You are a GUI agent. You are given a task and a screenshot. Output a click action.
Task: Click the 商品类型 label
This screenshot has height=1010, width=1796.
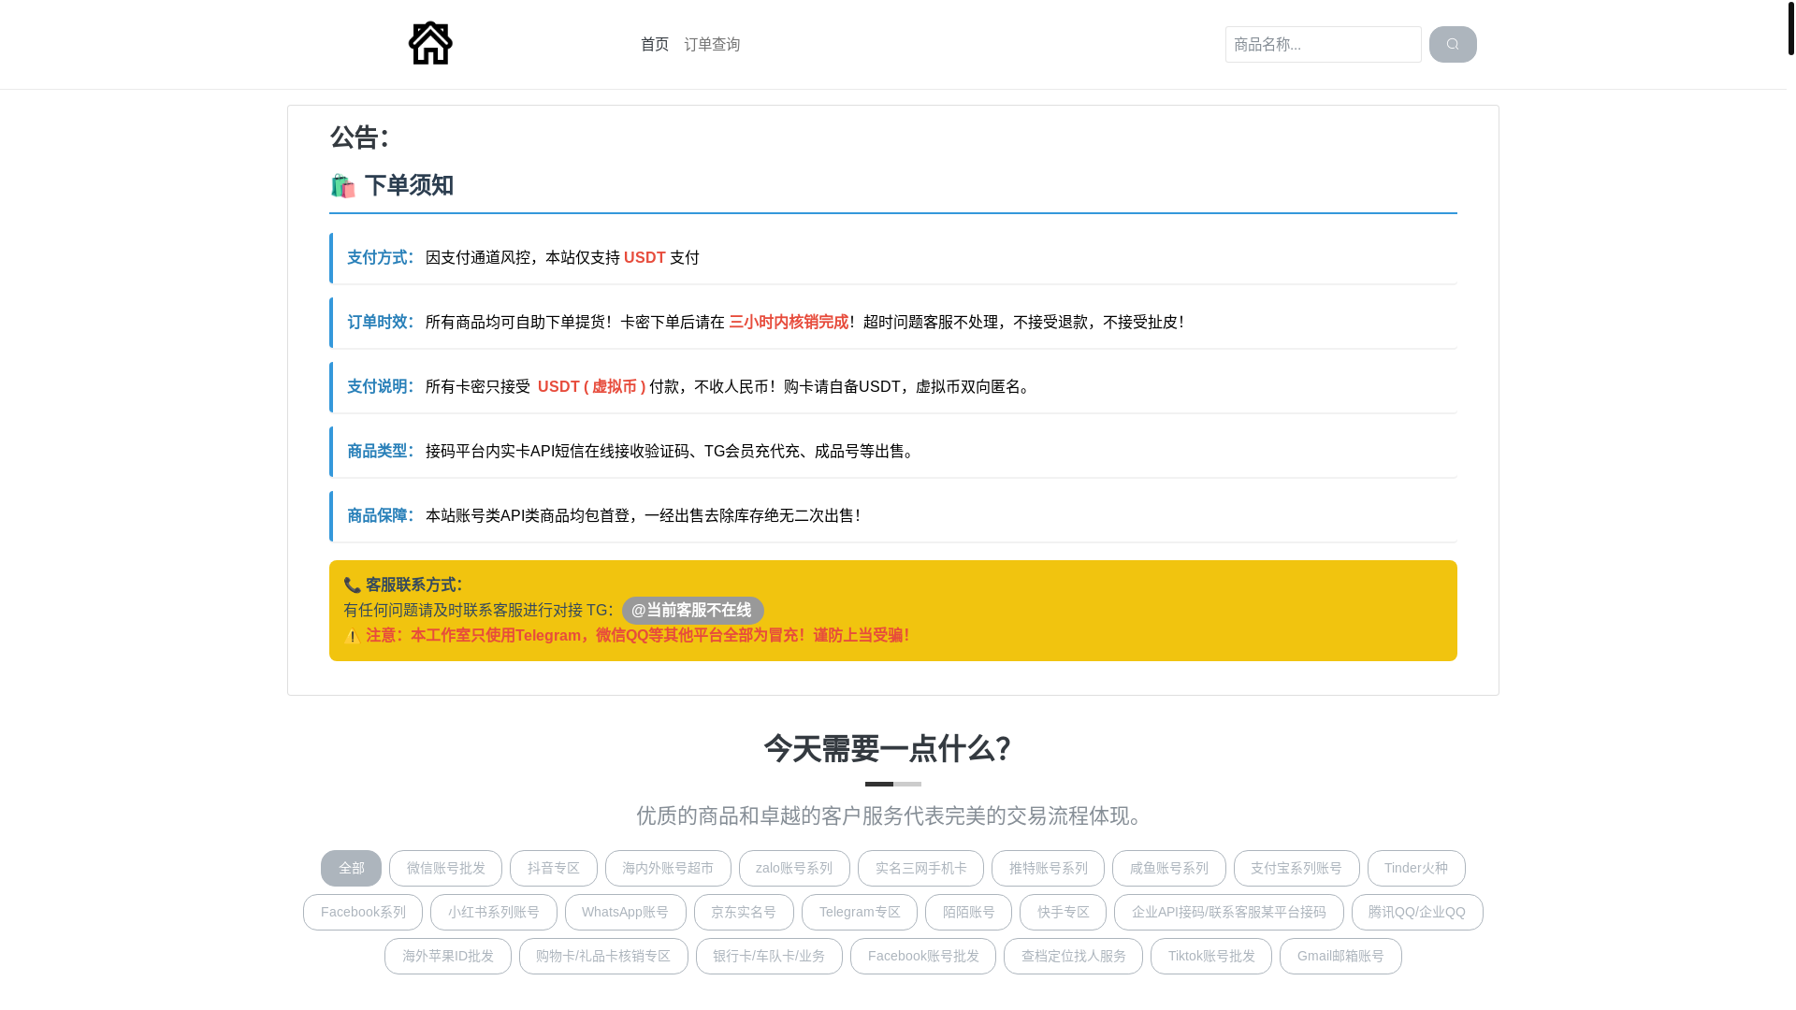(381, 451)
